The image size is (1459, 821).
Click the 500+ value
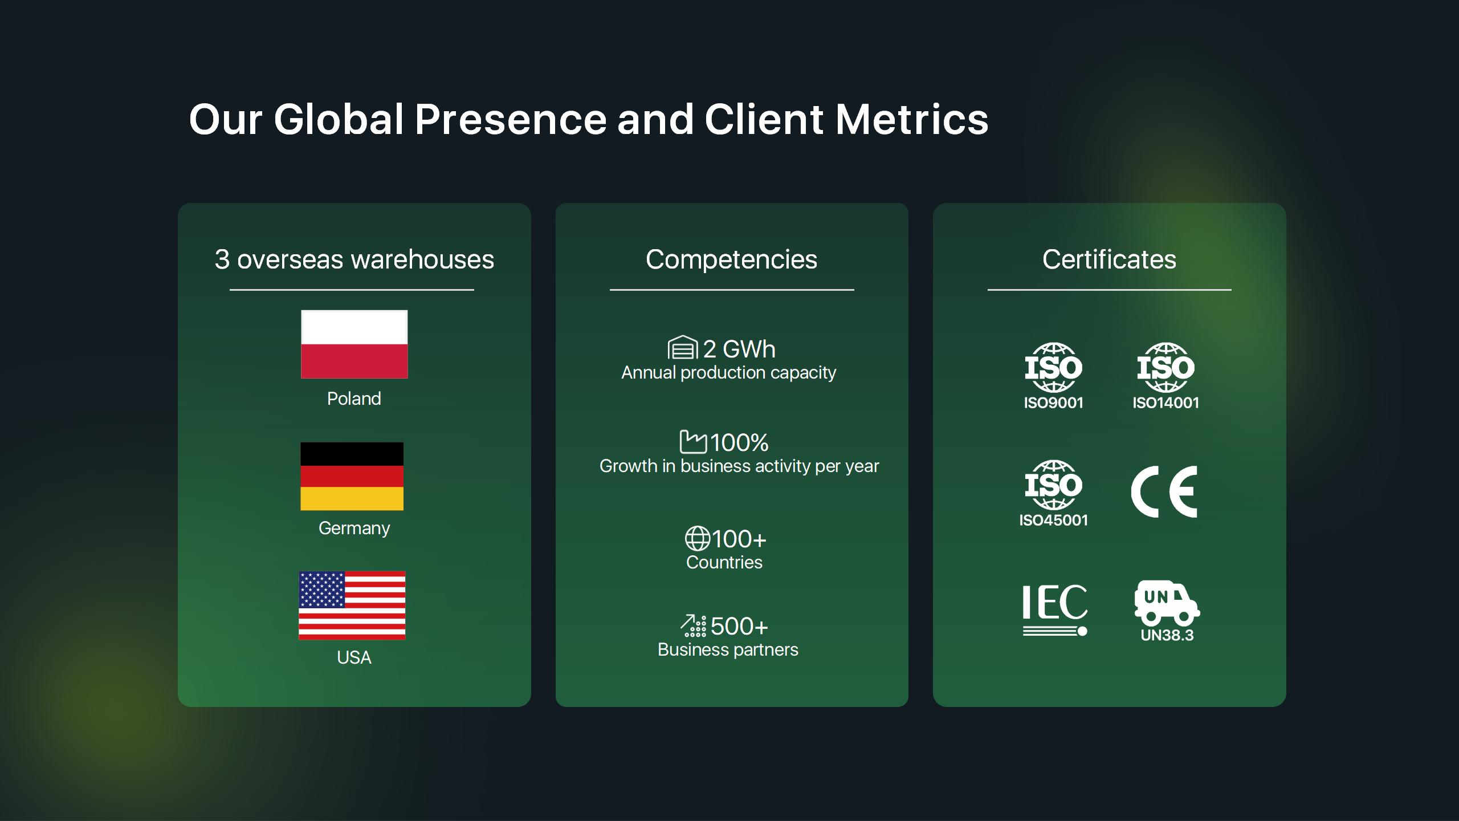pos(739,626)
